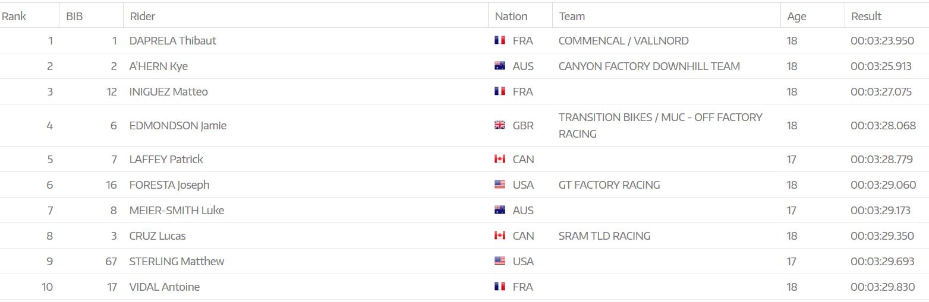Click the Australian flag beside MEIER-SMITH Luke

[500, 210]
